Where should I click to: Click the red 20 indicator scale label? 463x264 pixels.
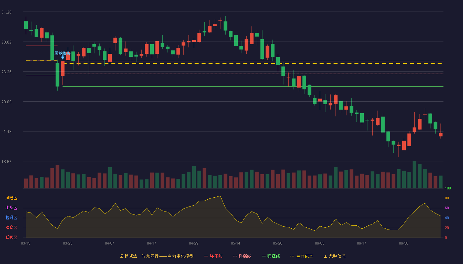pos(447,228)
